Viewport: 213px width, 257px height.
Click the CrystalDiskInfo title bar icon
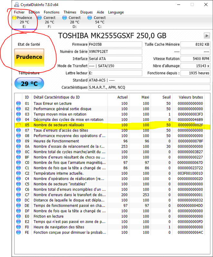16,4
